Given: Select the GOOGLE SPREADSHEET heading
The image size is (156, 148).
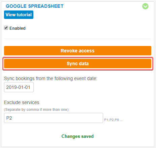Looking at the screenshot, I should pos(35,6).
